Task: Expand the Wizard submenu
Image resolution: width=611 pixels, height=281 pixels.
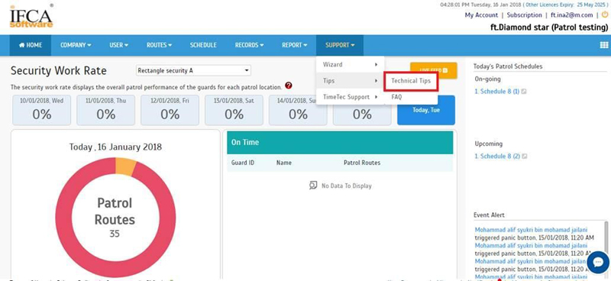Action: click(351, 64)
